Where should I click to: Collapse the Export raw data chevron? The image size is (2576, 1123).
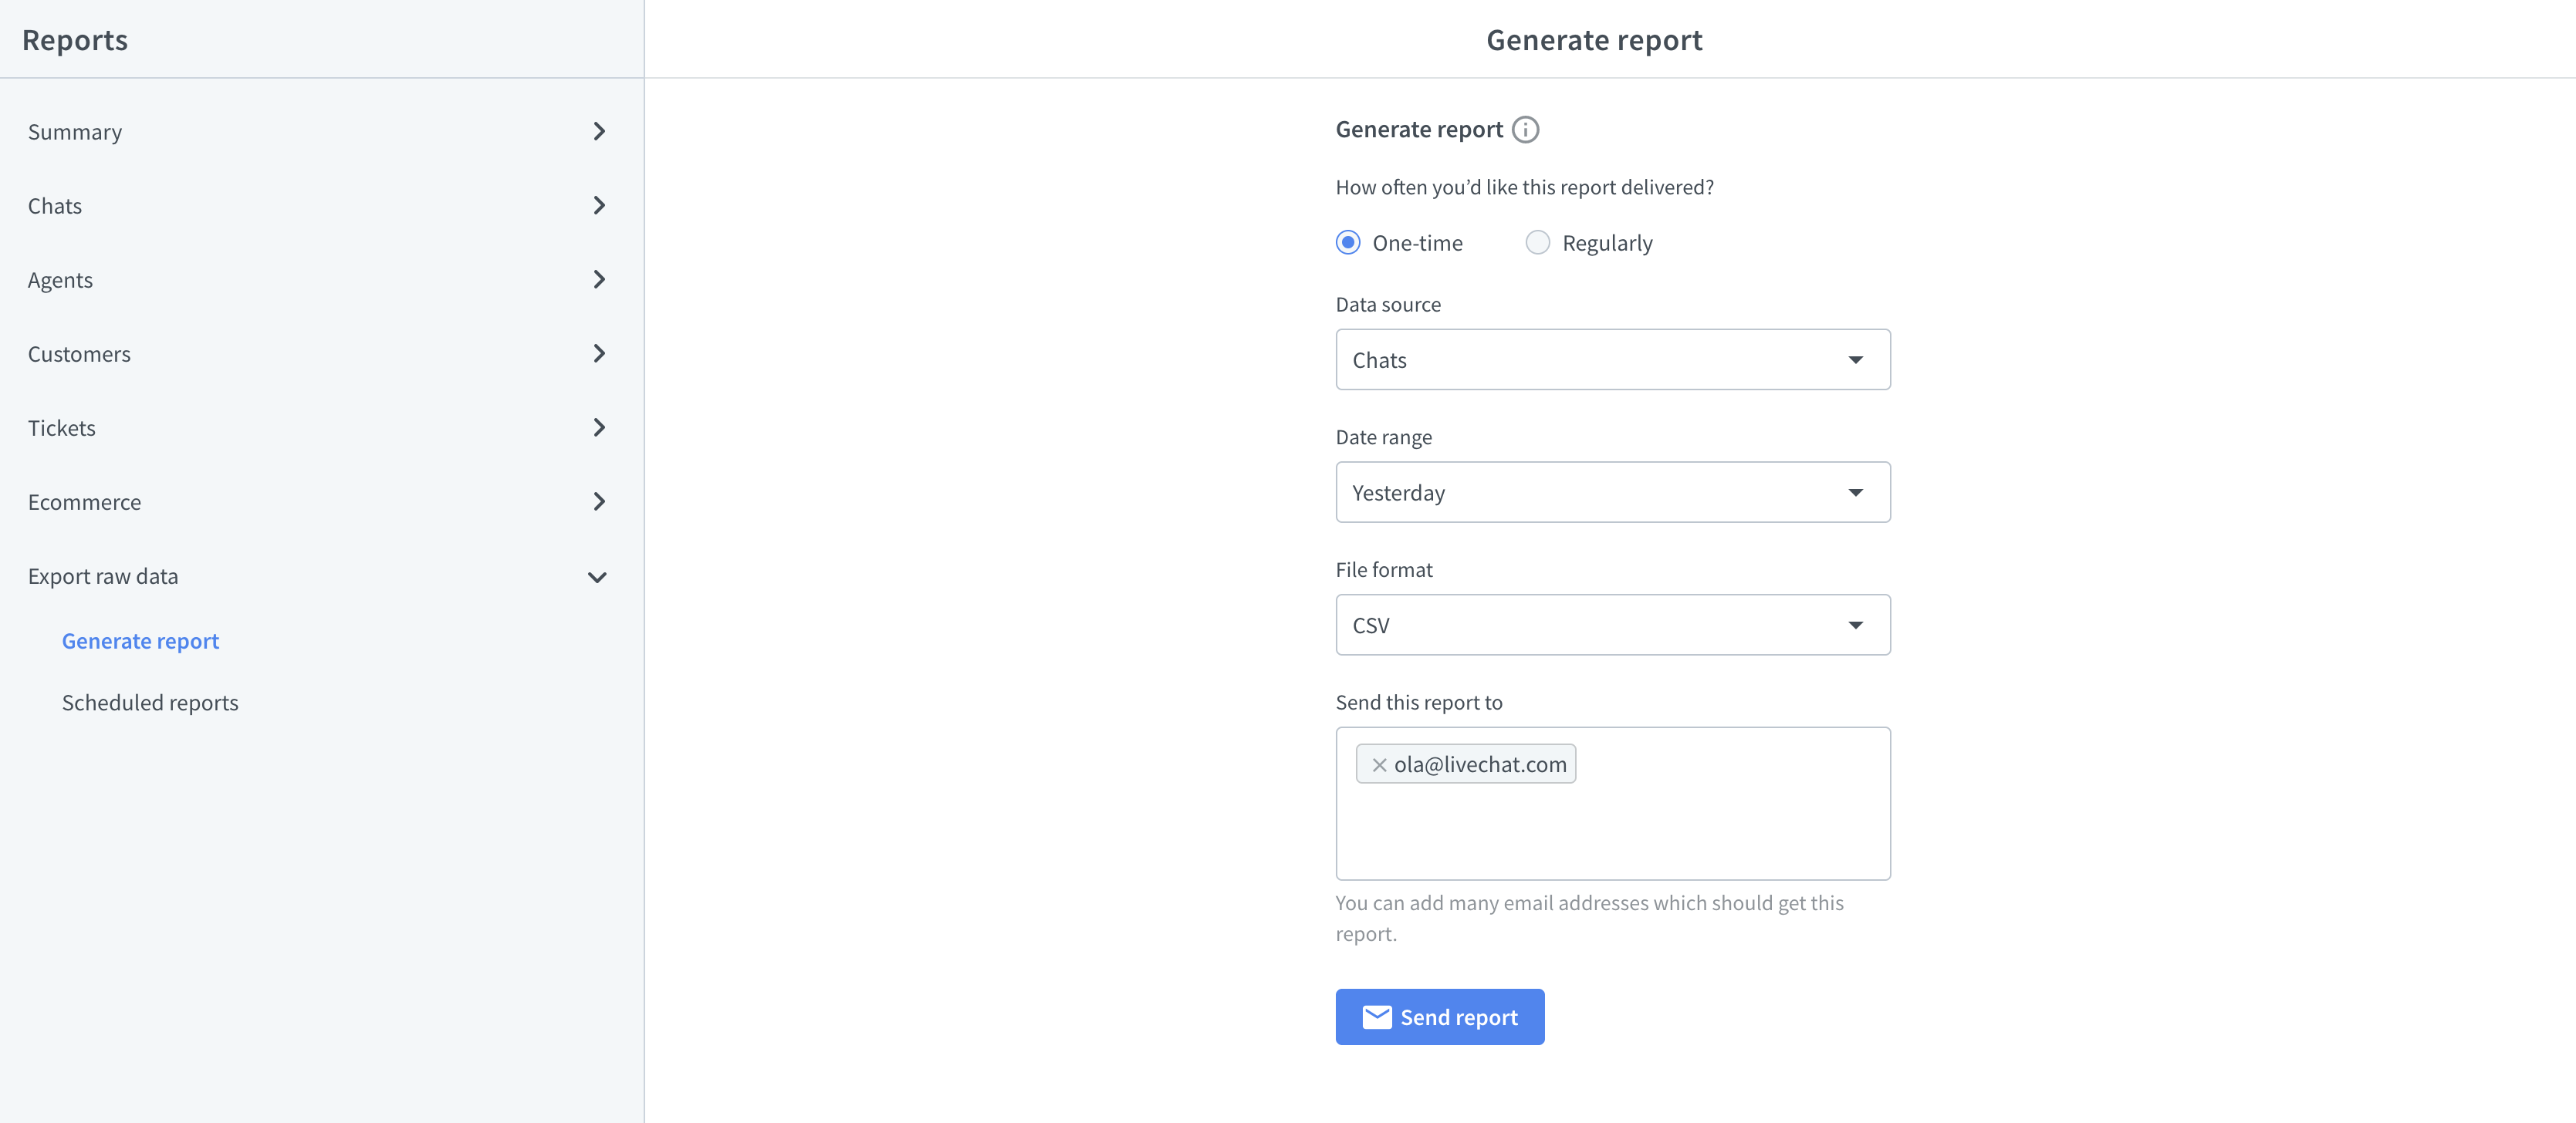pyautogui.click(x=597, y=578)
